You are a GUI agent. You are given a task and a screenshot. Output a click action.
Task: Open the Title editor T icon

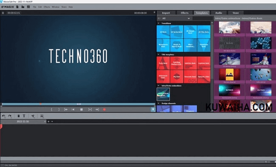tap(24, 116)
